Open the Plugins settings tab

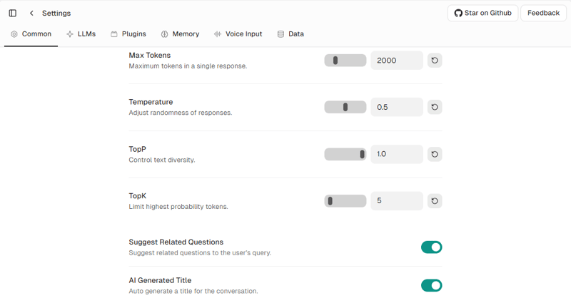(x=128, y=34)
